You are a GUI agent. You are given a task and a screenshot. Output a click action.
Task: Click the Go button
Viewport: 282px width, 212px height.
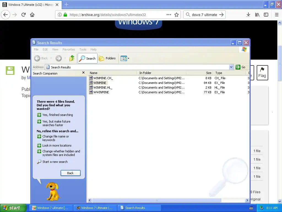click(x=240, y=67)
